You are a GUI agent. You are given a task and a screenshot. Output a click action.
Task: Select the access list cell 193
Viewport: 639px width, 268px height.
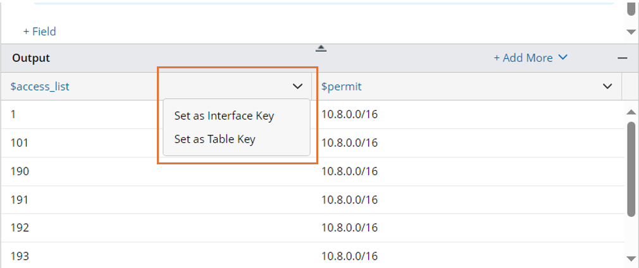click(20, 256)
